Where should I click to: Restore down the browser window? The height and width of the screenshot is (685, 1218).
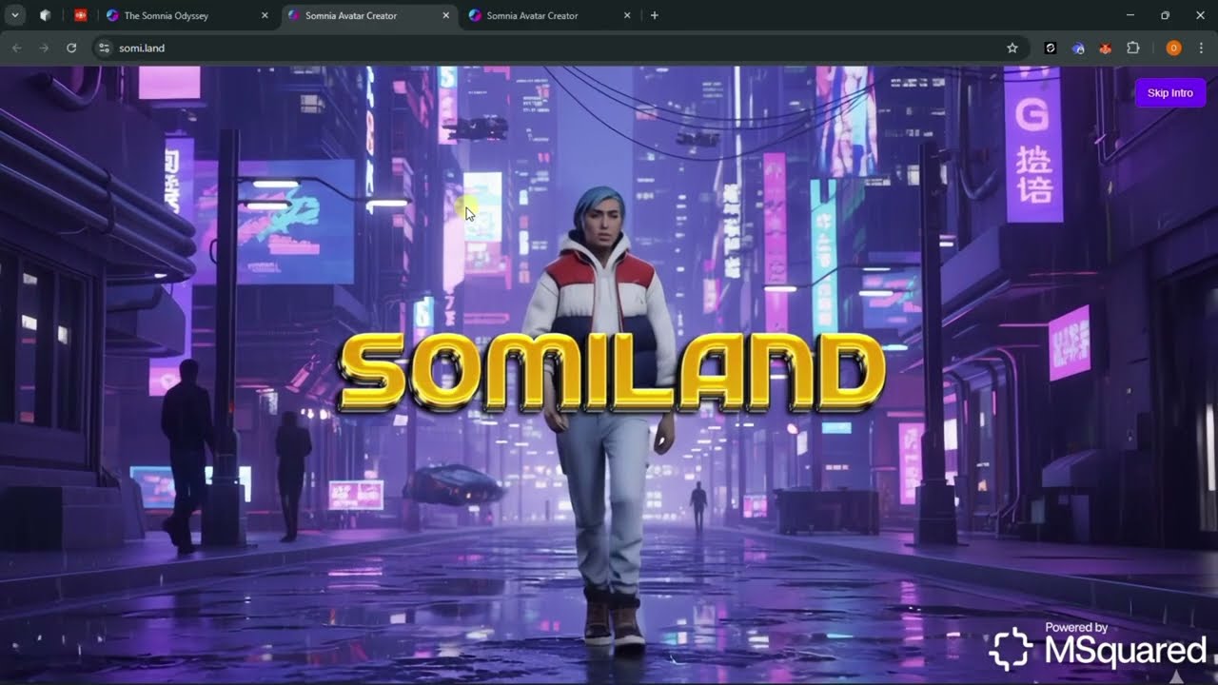[x=1165, y=15]
